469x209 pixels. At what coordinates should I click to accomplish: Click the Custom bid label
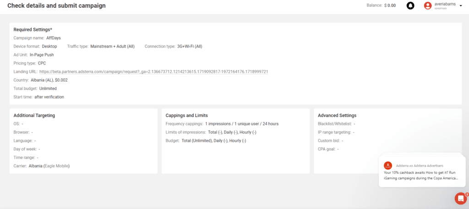[329, 141]
